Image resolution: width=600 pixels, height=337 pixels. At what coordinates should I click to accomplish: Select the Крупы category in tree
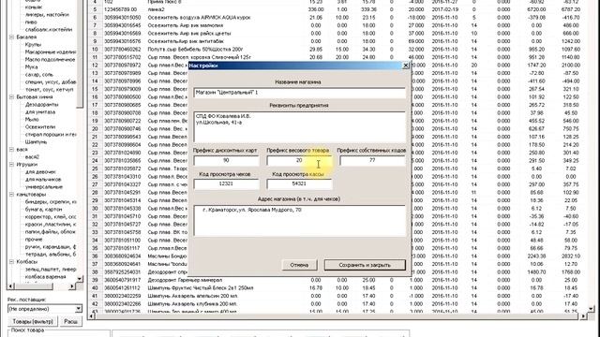(33, 45)
